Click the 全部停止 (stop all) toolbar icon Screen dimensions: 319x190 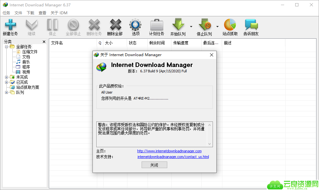coord(73,25)
